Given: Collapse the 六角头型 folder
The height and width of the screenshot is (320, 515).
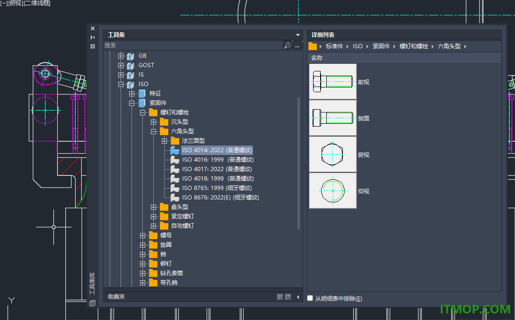Looking at the screenshot, I should tap(153, 131).
